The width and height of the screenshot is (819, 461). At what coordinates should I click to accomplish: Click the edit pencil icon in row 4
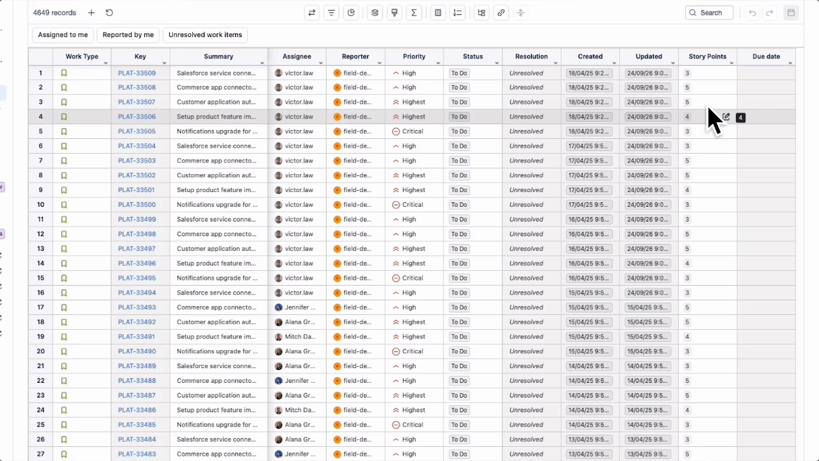click(x=726, y=117)
